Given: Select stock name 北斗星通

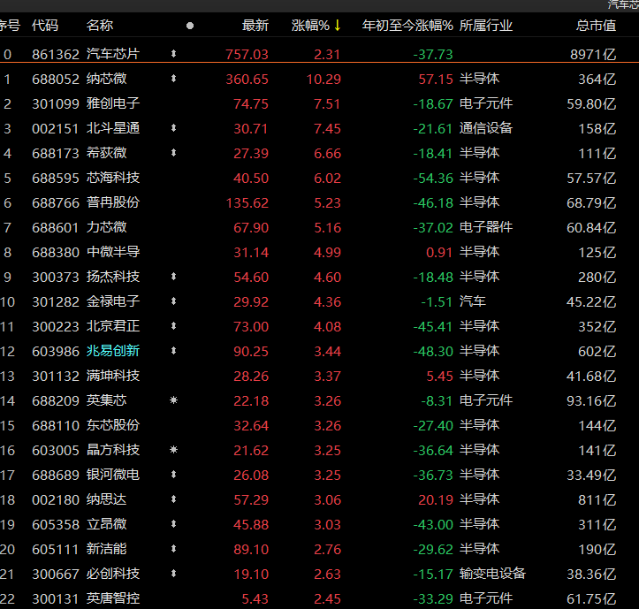Looking at the screenshot, I should point(113,128).
